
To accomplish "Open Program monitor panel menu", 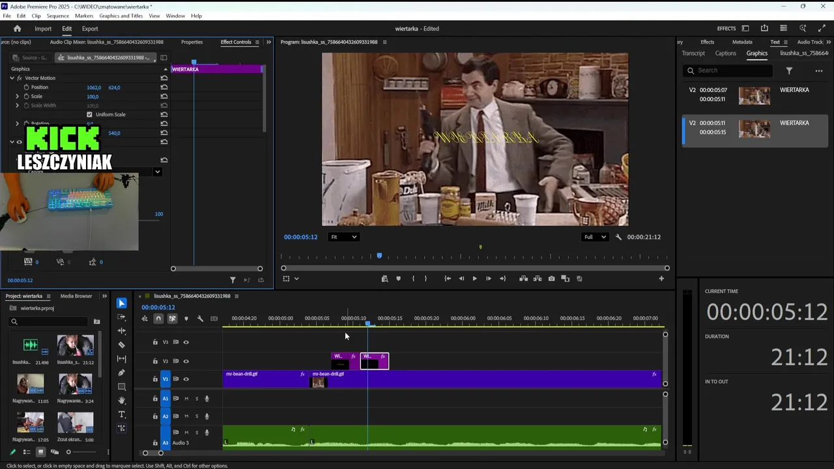I will coord(384,42).
